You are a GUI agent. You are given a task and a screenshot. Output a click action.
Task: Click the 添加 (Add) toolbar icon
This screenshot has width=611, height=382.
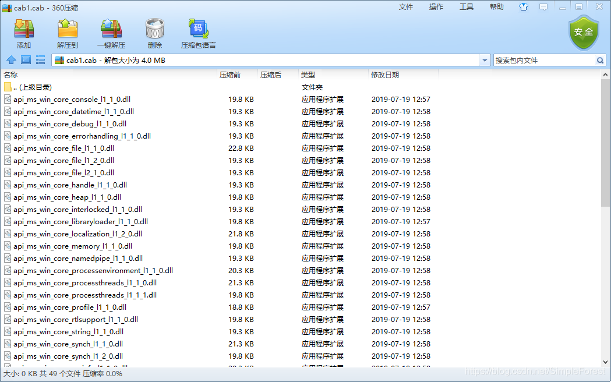[24, 29]
